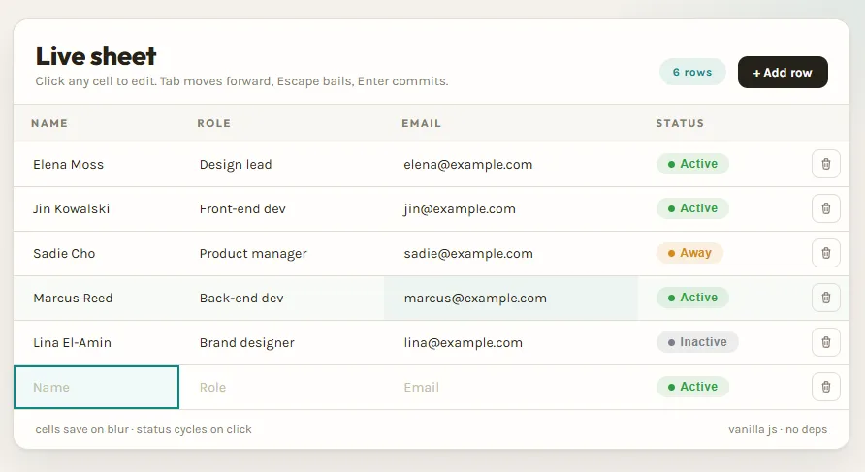Delete the Elena Moss row
865x472 pixels.
826,164
